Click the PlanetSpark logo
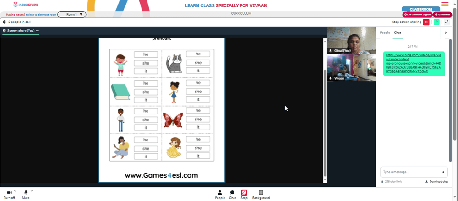Viewport: 458px width, 201px height. [25, 5]
